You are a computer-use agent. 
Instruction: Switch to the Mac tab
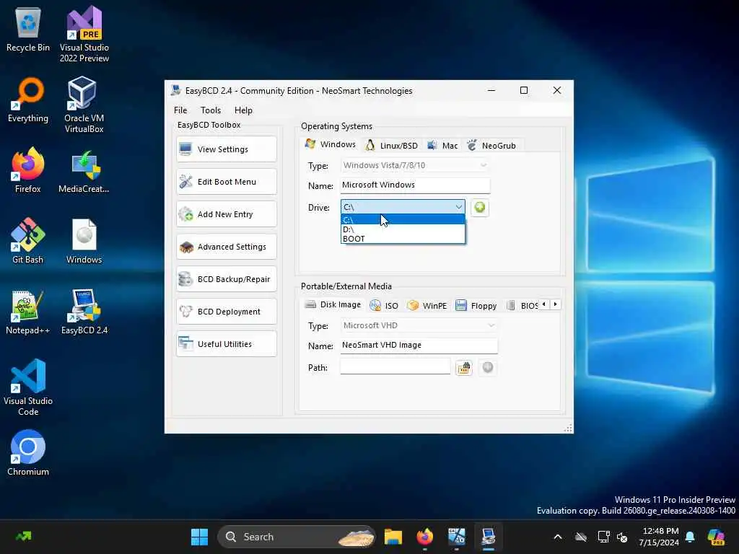442,146
